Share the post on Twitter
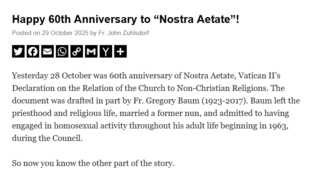Viewport: 311px width, 176px height. click(x=18, y=51)
